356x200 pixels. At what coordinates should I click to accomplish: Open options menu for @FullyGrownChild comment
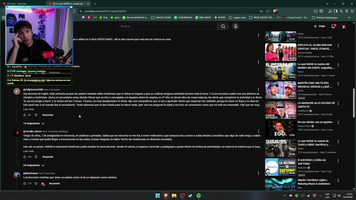tap(258, 89)
